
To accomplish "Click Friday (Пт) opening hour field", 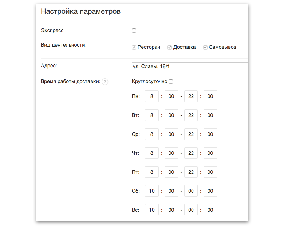I will click(x=152, y=172).
